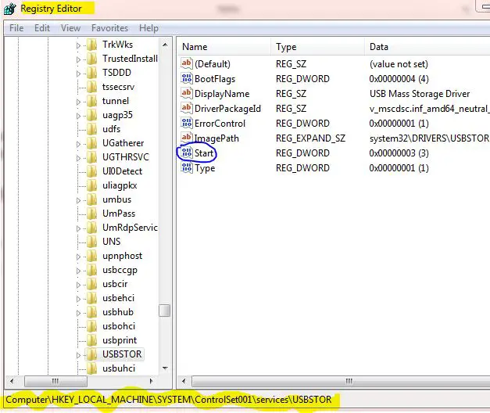
Task: Click the 0x00000004 (4) data value
Action: pos(399,79)
